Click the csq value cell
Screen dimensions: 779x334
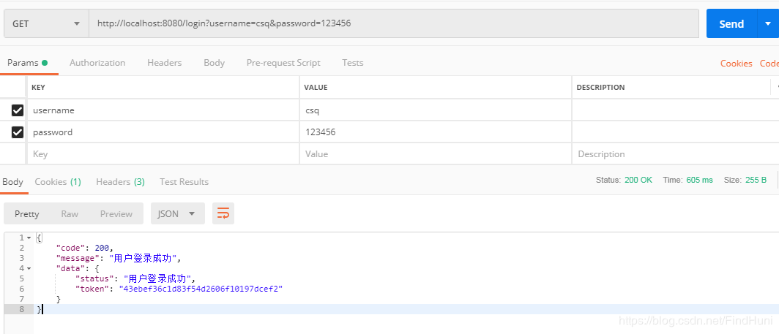[436, 110]
